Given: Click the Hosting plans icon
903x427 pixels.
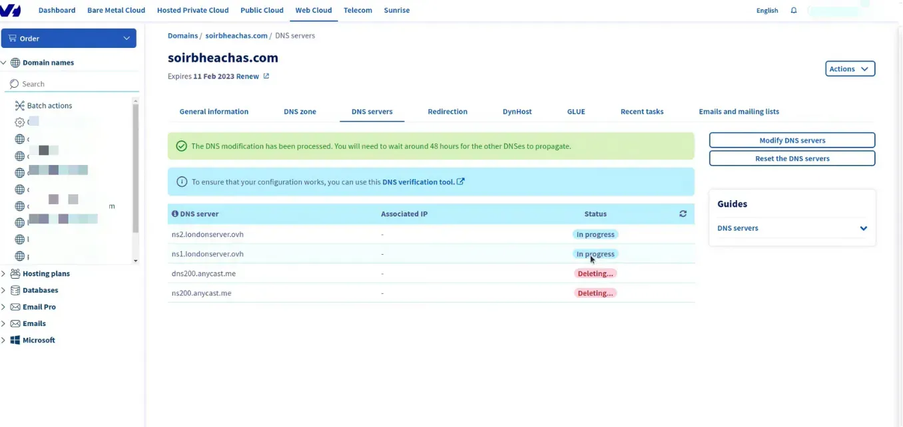Looking at the screenshot, I should 15,273.
